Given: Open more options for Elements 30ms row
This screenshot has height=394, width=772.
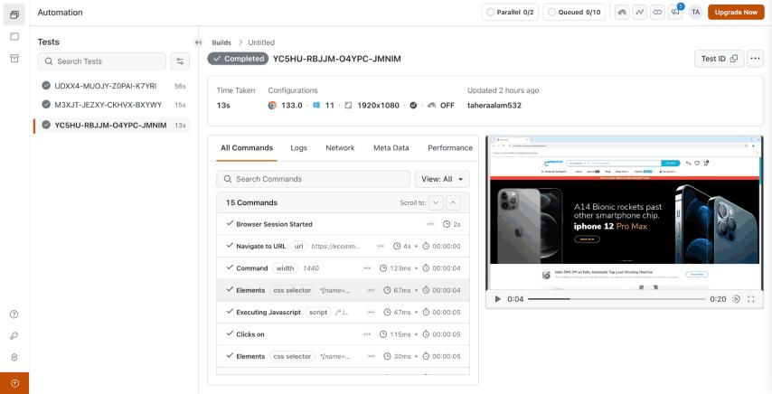Looking at the screenshot, I should 371,357.
